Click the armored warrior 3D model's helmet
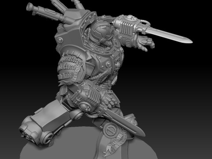This screenshot has width=212, height=159. pos(102,33)
